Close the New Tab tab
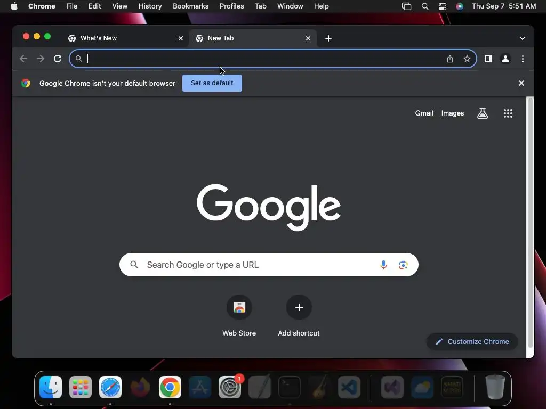 tap(308, 38)
